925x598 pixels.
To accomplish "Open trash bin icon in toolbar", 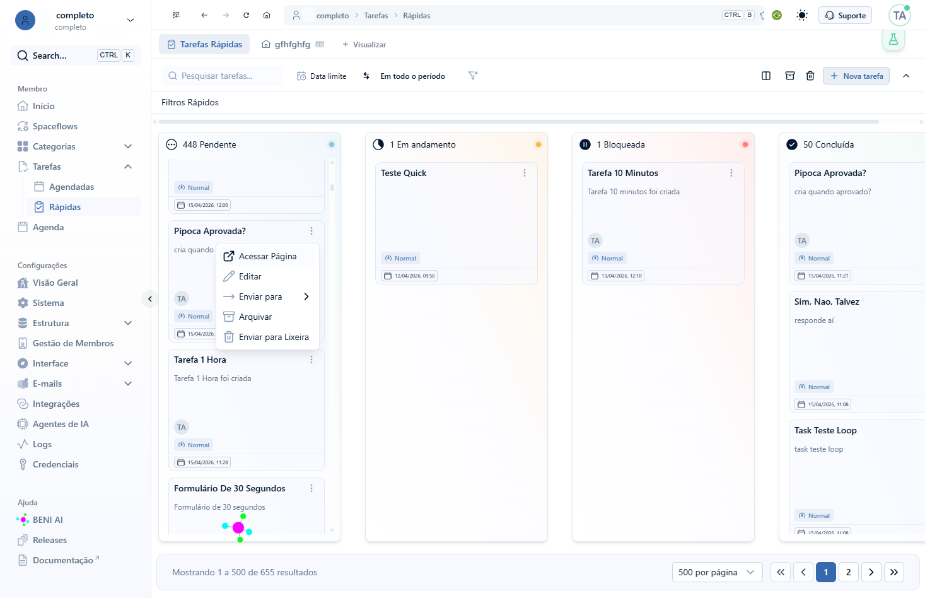I will coord(810,76).
